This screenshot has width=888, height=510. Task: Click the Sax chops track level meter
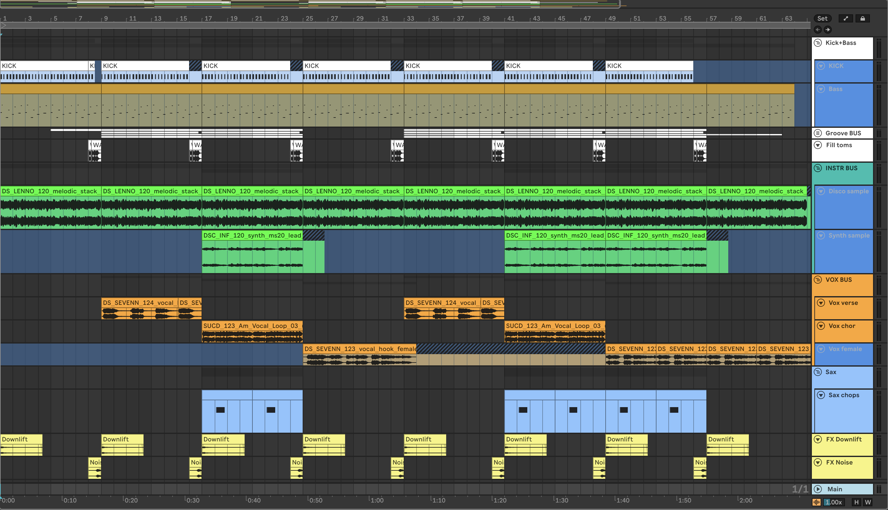click(879, 411)
